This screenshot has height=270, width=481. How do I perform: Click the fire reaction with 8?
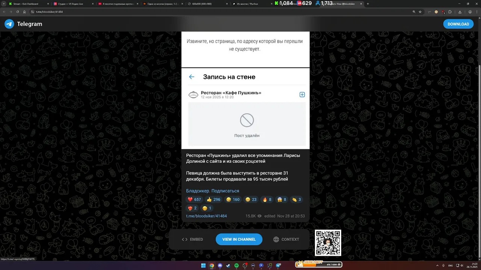267,199
